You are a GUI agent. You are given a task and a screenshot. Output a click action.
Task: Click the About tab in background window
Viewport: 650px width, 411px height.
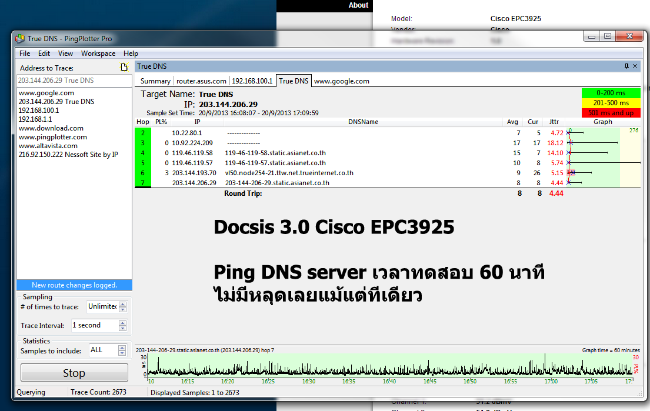point(358,5)
